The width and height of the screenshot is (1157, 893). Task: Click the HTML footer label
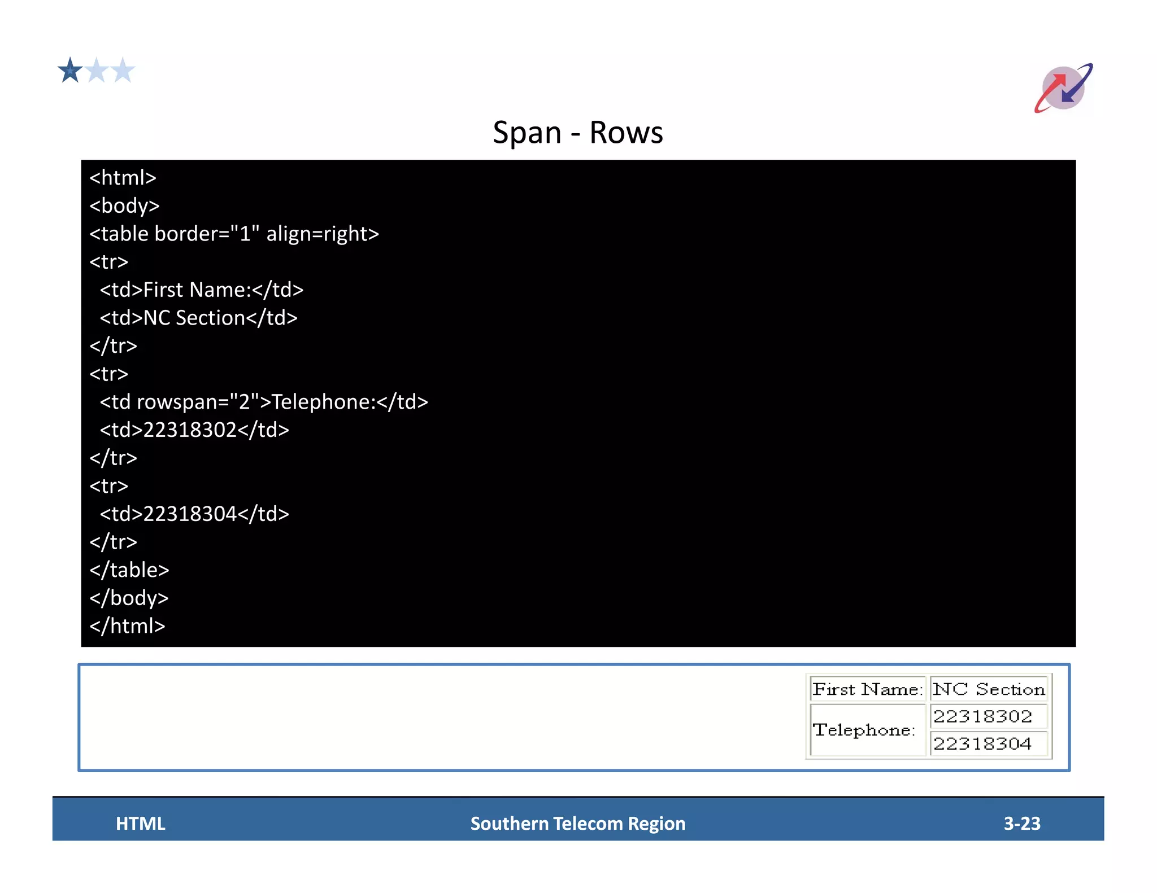click(141, 824)
